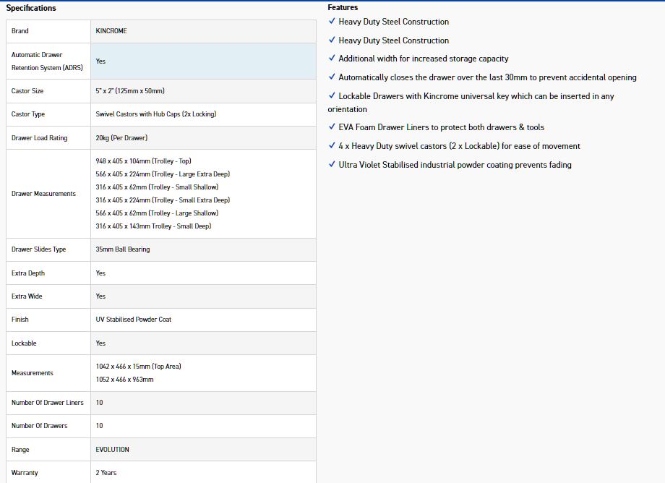Click the checkmark next to 'Automatically closes the drawer'
The height and width of the screenshot is (483, 665).
tap(332, 77)
